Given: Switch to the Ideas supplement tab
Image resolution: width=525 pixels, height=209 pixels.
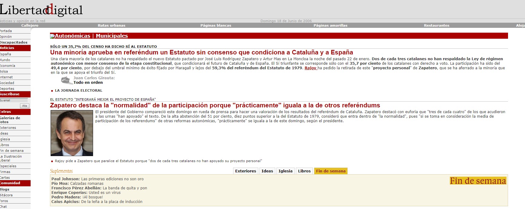Looking at the screenshot, I should pos(267,171).
